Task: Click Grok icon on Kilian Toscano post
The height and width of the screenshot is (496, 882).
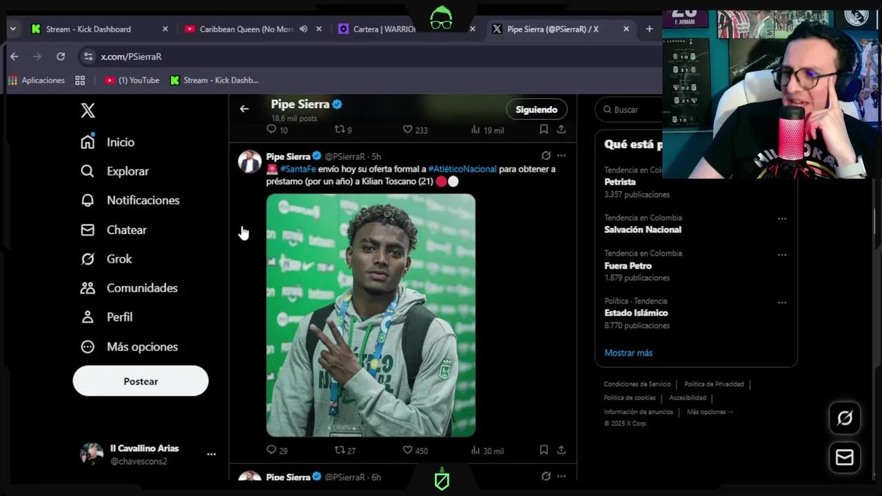Action: [546, 156]
